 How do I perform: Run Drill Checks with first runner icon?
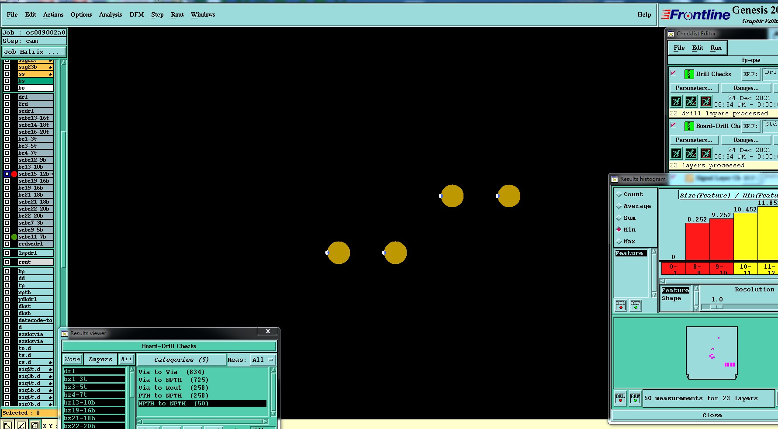676,102
